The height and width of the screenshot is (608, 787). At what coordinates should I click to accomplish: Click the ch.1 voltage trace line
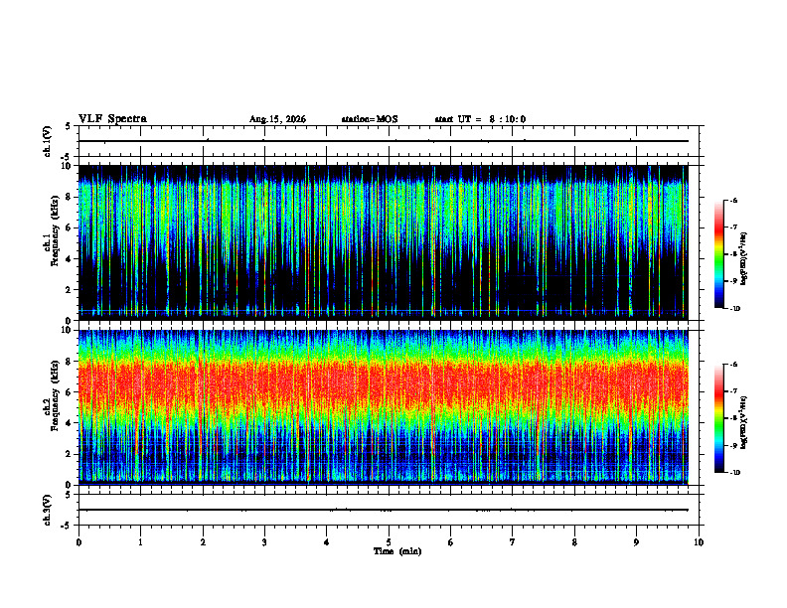[x=383, y=141]
